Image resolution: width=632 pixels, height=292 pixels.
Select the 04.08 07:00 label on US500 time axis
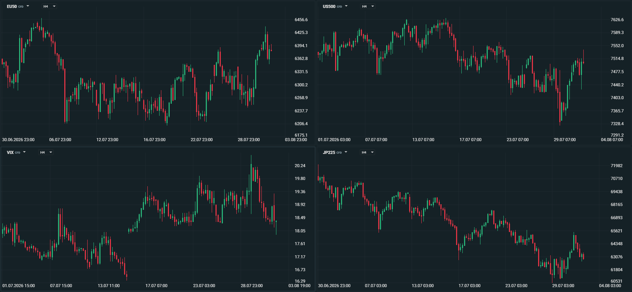[x=612, y=140]
